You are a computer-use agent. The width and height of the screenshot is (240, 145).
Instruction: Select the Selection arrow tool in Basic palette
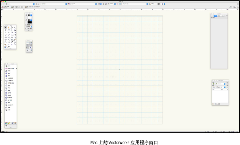coord(5,27)
